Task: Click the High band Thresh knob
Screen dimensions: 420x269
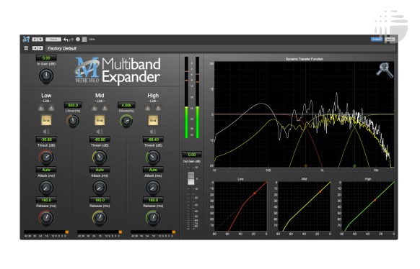Action: click(153, 157)
